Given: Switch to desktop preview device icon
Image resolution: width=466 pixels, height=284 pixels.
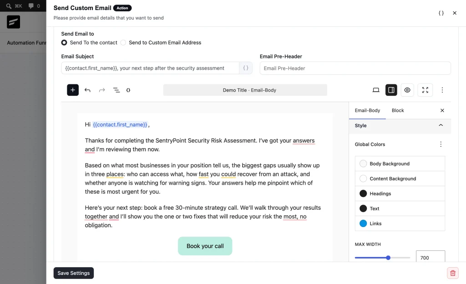Looking at the screenshot, I should click(x=376, y=90).
